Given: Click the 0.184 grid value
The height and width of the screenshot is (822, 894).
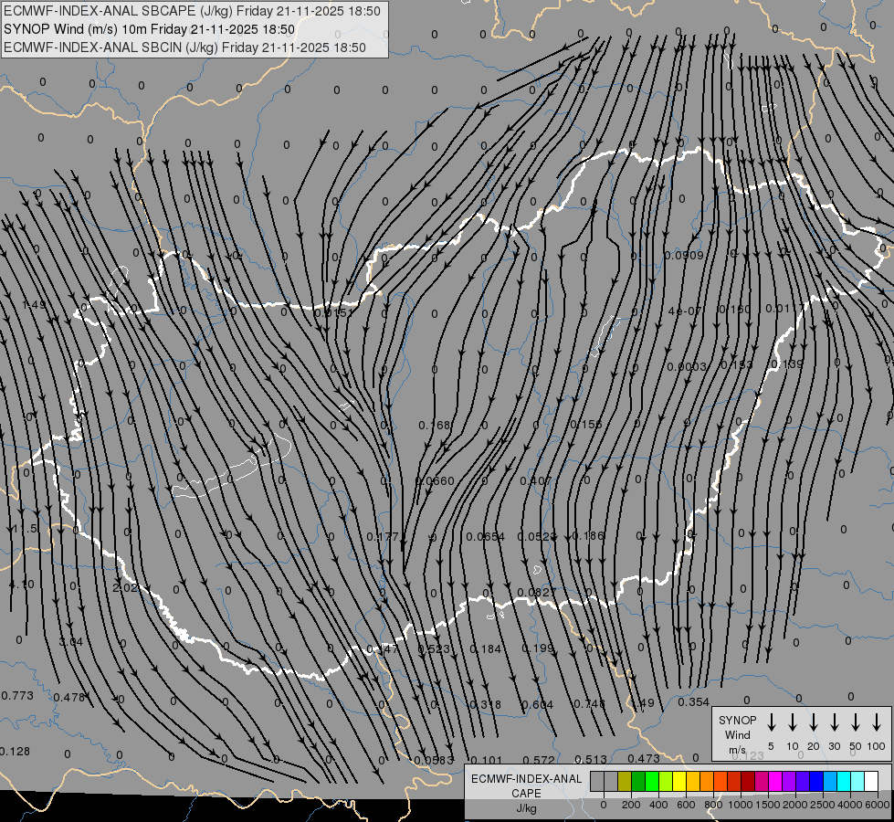Looking at the screenshot, I should coord(486,649).
